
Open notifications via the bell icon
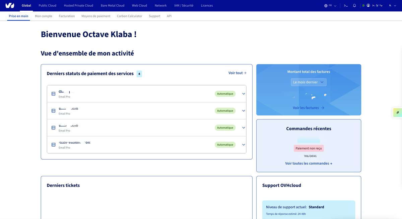coord(354,5)
